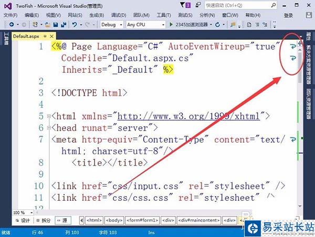The width and height of the screenshot is (315, 237).
Task: Click the Undo arrow icon
Action: [x=75, y=25]
